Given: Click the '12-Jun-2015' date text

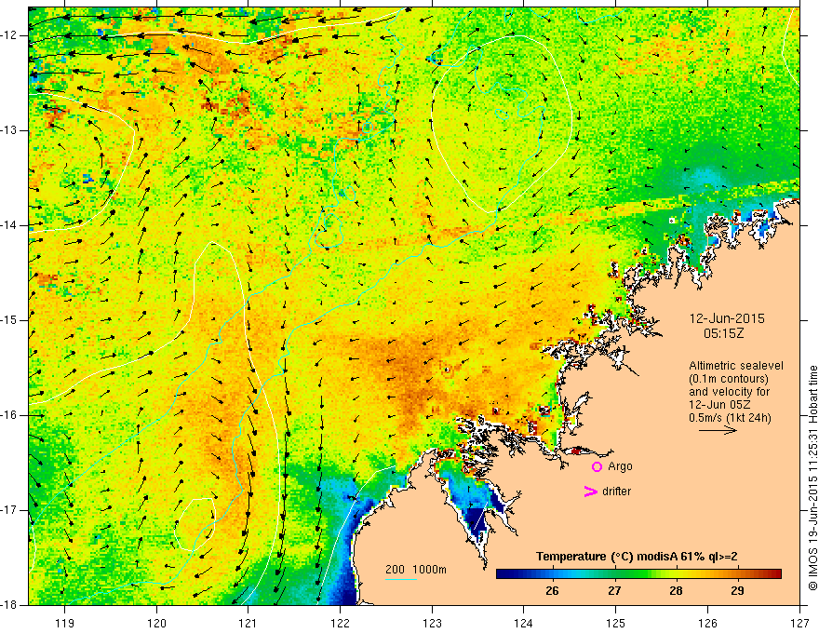Looking at the screenshot, I should point(727,318).
